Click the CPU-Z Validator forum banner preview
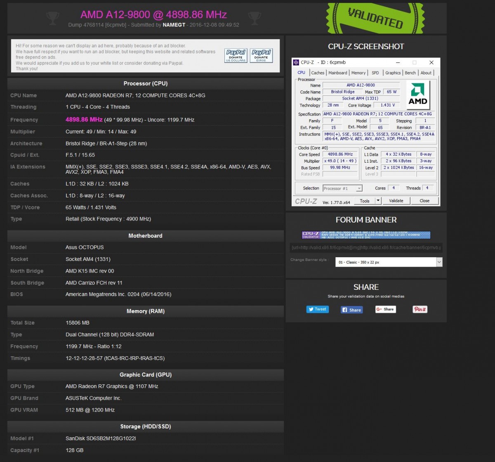This screenshot has width=495, height=462. point(365,235)
